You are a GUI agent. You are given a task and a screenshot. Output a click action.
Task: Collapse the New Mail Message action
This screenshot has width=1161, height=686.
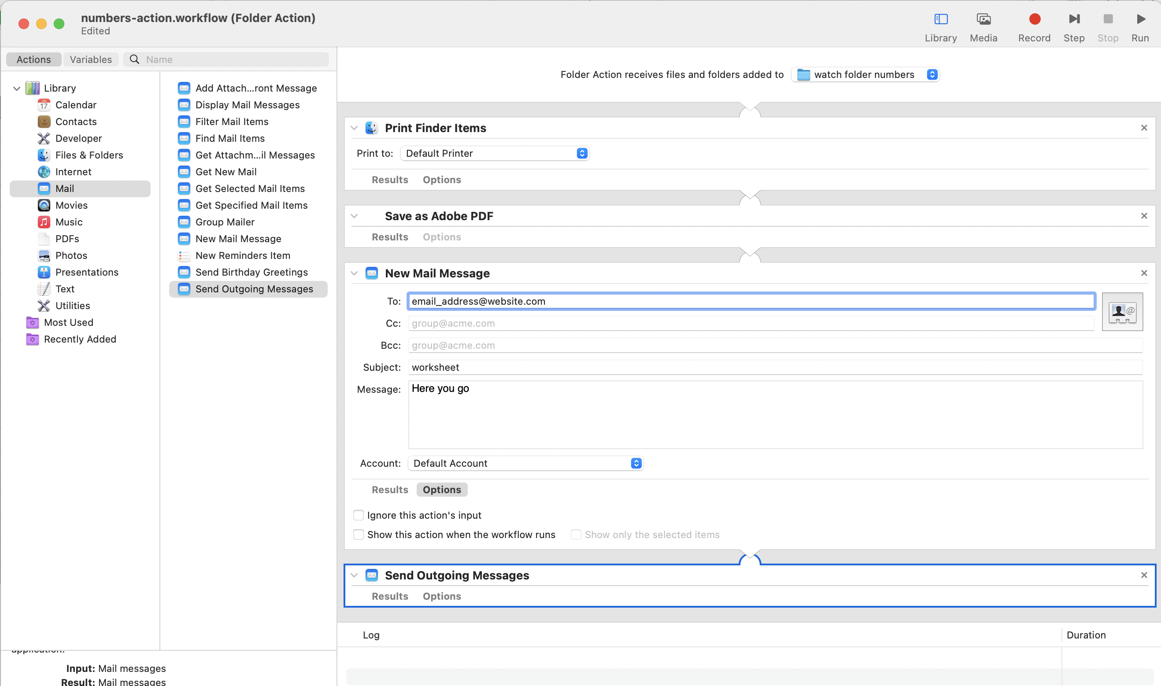tap(354, 273)
